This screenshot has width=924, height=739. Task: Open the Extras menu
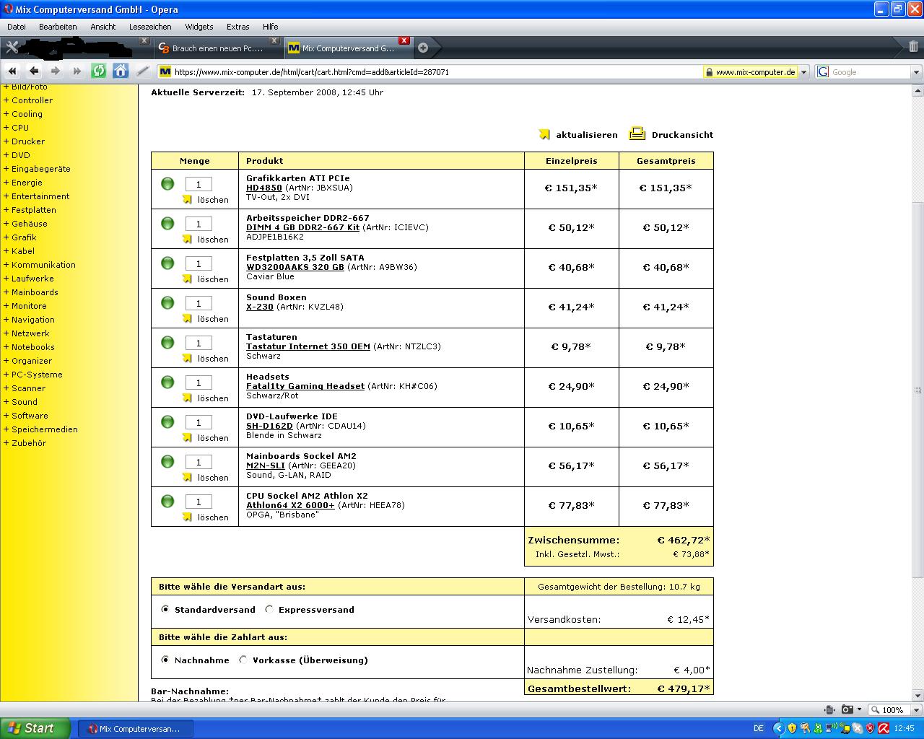237,27
